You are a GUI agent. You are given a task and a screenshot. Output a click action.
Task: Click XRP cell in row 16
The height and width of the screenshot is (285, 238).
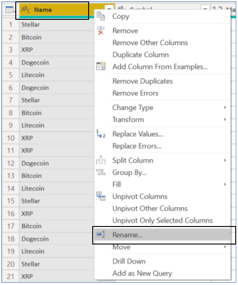57,213
